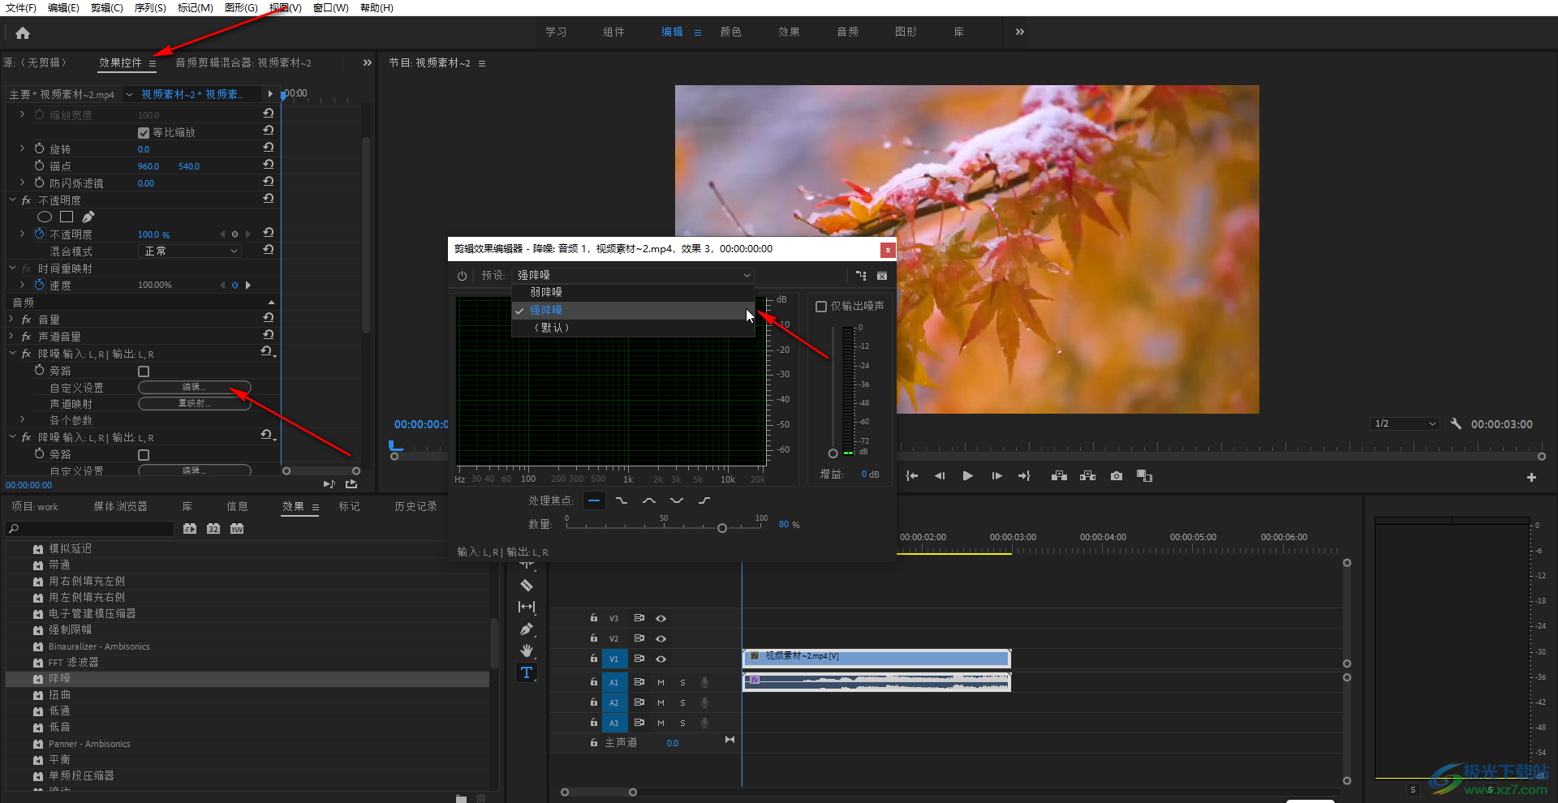Enable 旁路 bypass on first 降噪 effect
This screenshot has width=1558, height=803.
(x=144, y=371)
